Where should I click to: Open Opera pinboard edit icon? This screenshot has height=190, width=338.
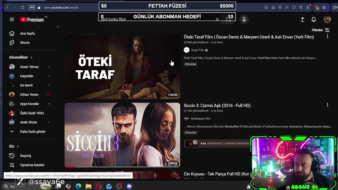[x=266, y=7]
